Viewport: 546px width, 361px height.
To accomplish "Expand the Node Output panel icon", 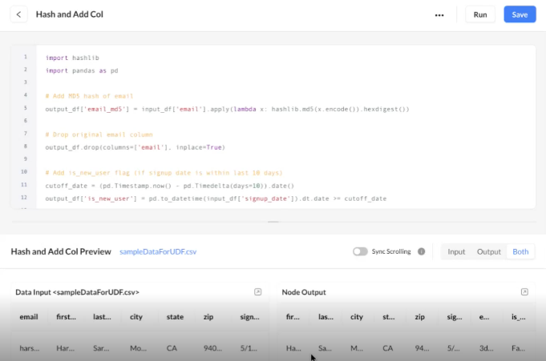I will coord(524,292).
